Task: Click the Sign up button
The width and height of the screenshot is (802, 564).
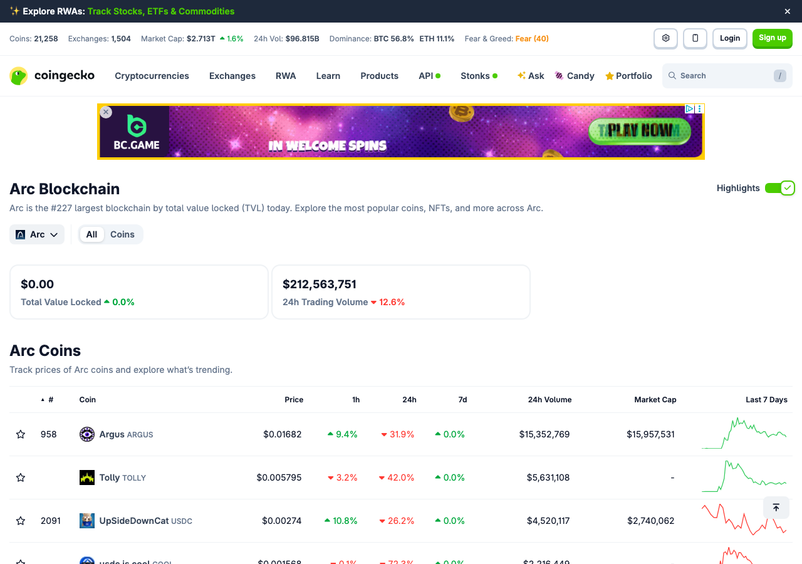Action: tap(773, 38)
